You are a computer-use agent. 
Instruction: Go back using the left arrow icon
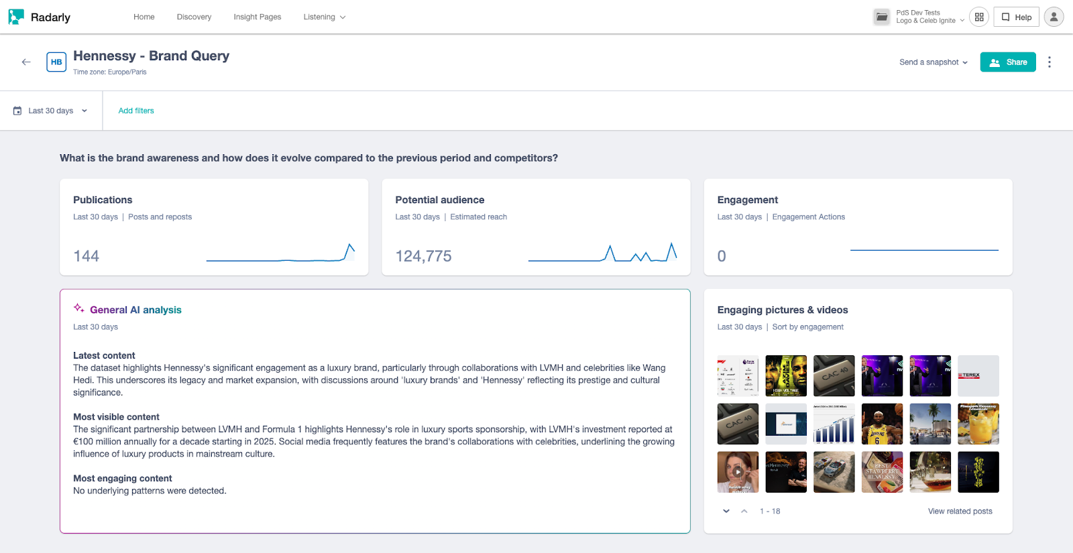(26, 62)
